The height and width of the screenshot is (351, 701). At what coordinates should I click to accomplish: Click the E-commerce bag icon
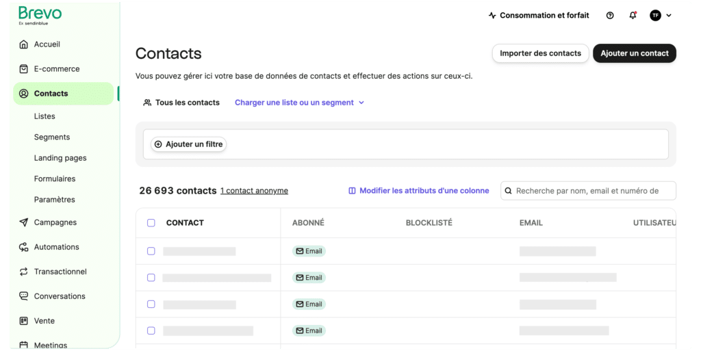coord(24,69)
